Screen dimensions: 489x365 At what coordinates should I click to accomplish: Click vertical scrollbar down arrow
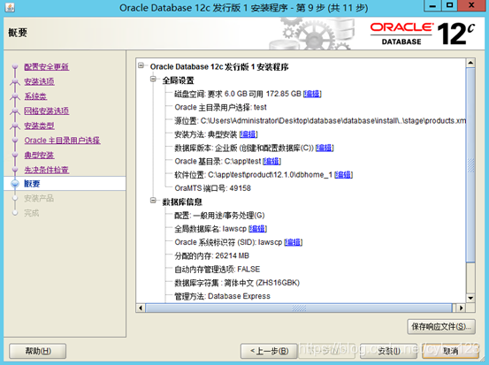pyautogui.click(x=470, y=298)
